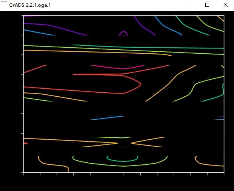Select the orange diagonal contour right of center

click(x=171, y=83)
